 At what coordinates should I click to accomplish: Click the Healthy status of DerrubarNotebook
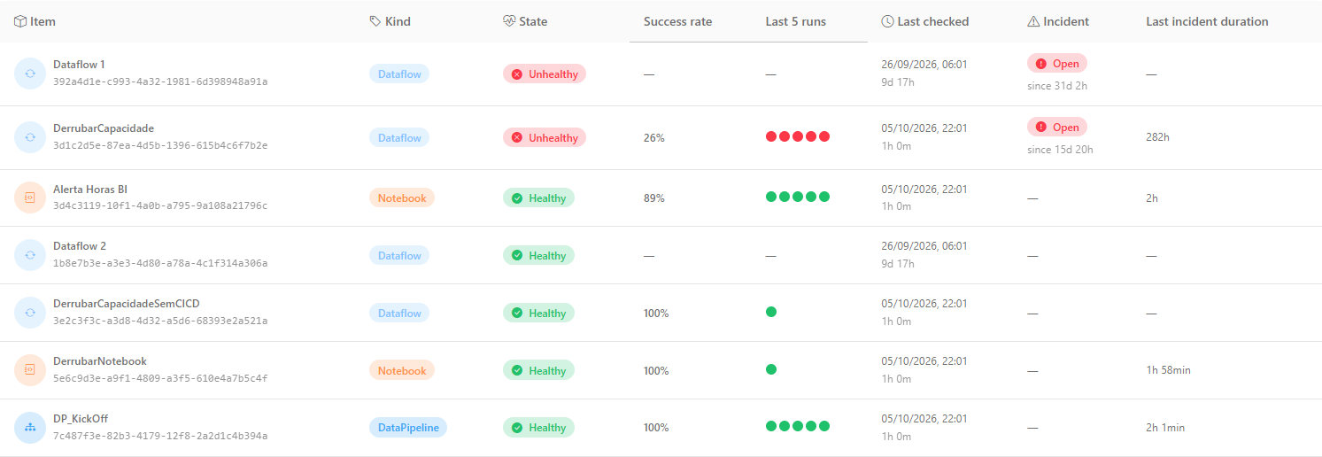[538, 370]
